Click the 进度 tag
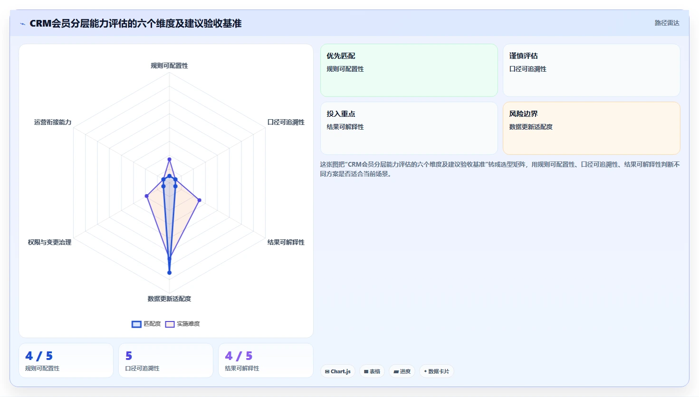The image size is (699, 397). pyautogui.click(x=402, y=371)
